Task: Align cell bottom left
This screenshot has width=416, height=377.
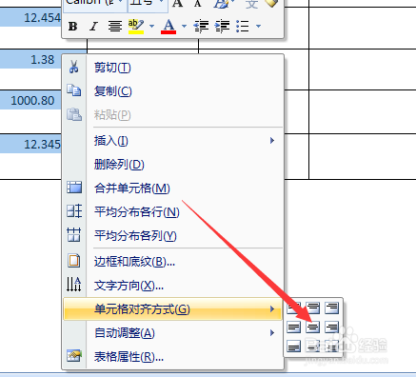Action: (x=294, y=346)
